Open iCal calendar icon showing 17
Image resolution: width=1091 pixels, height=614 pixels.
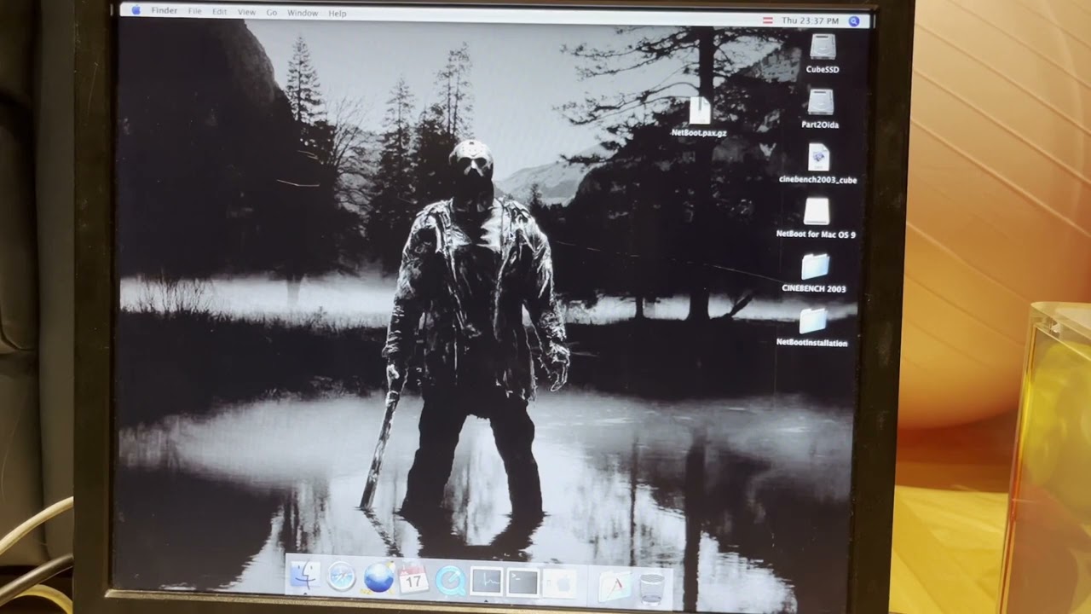(413, 579)
